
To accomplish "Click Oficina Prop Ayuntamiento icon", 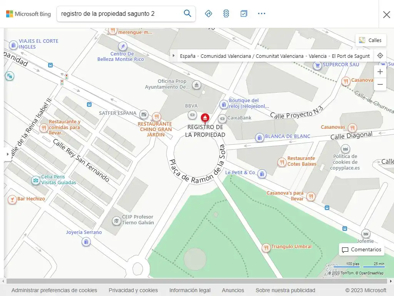I will (x=197, y=85).
